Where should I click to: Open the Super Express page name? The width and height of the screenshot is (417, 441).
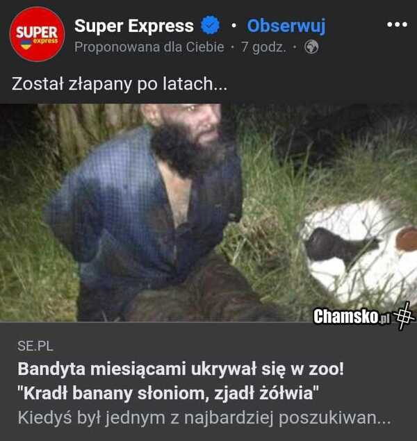point(134,26)
